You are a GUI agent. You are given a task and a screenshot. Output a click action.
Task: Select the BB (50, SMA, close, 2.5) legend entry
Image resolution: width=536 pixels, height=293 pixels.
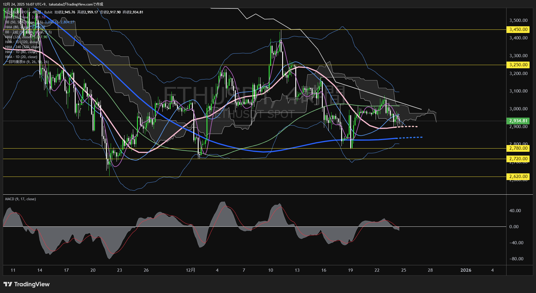pos(23,22)
